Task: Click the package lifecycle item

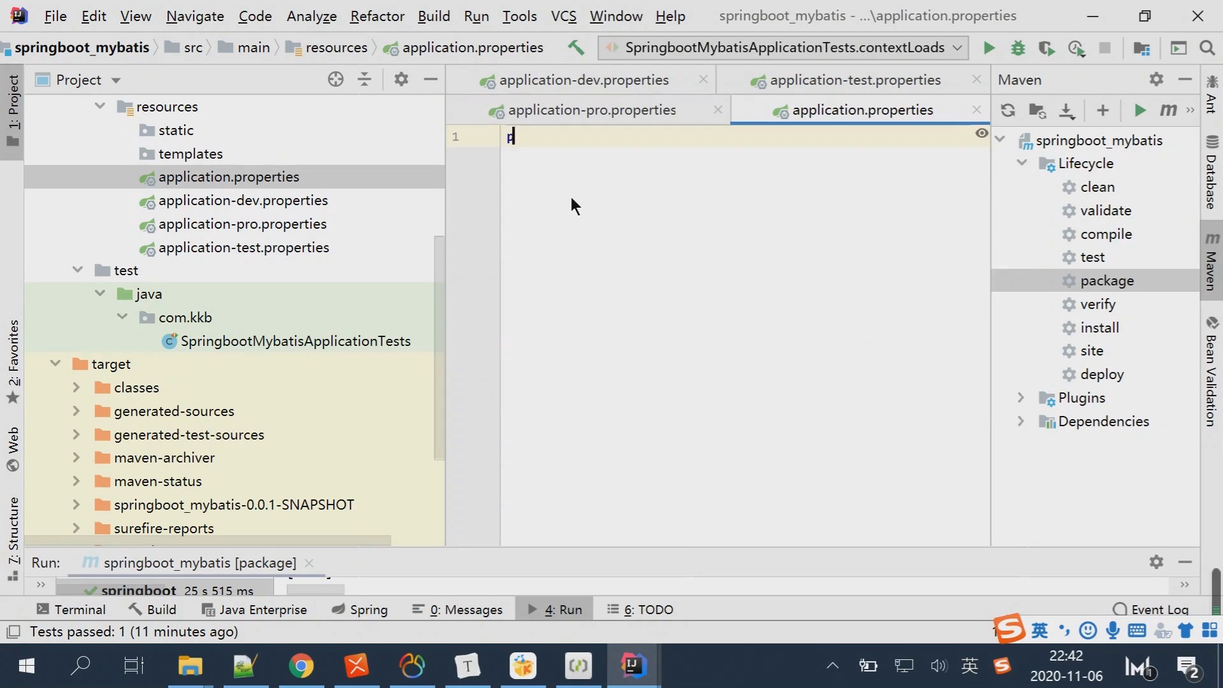Action: click(1107, 280)
